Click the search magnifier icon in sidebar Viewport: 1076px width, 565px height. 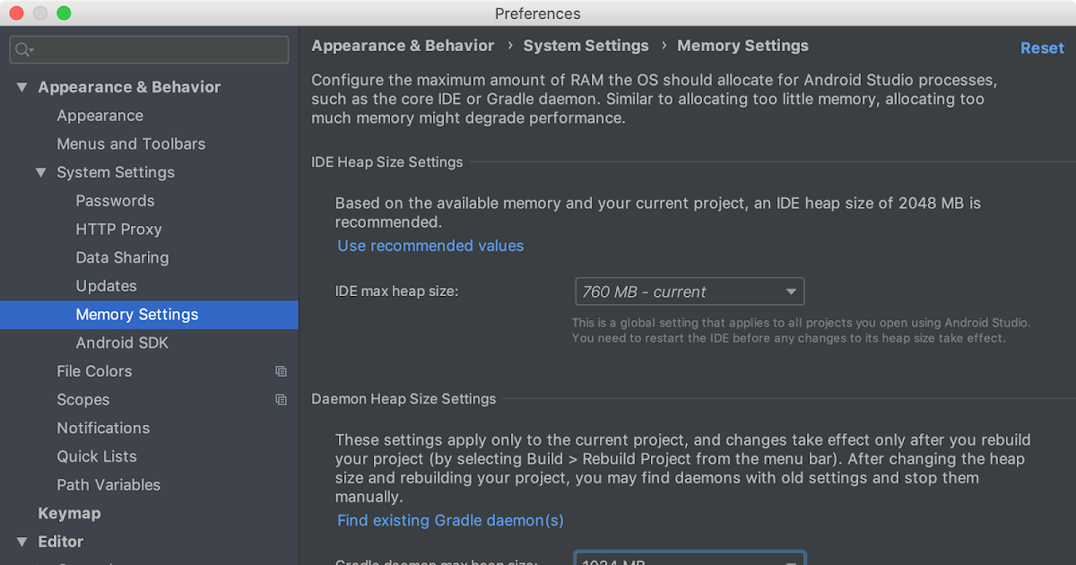(23, 50)
